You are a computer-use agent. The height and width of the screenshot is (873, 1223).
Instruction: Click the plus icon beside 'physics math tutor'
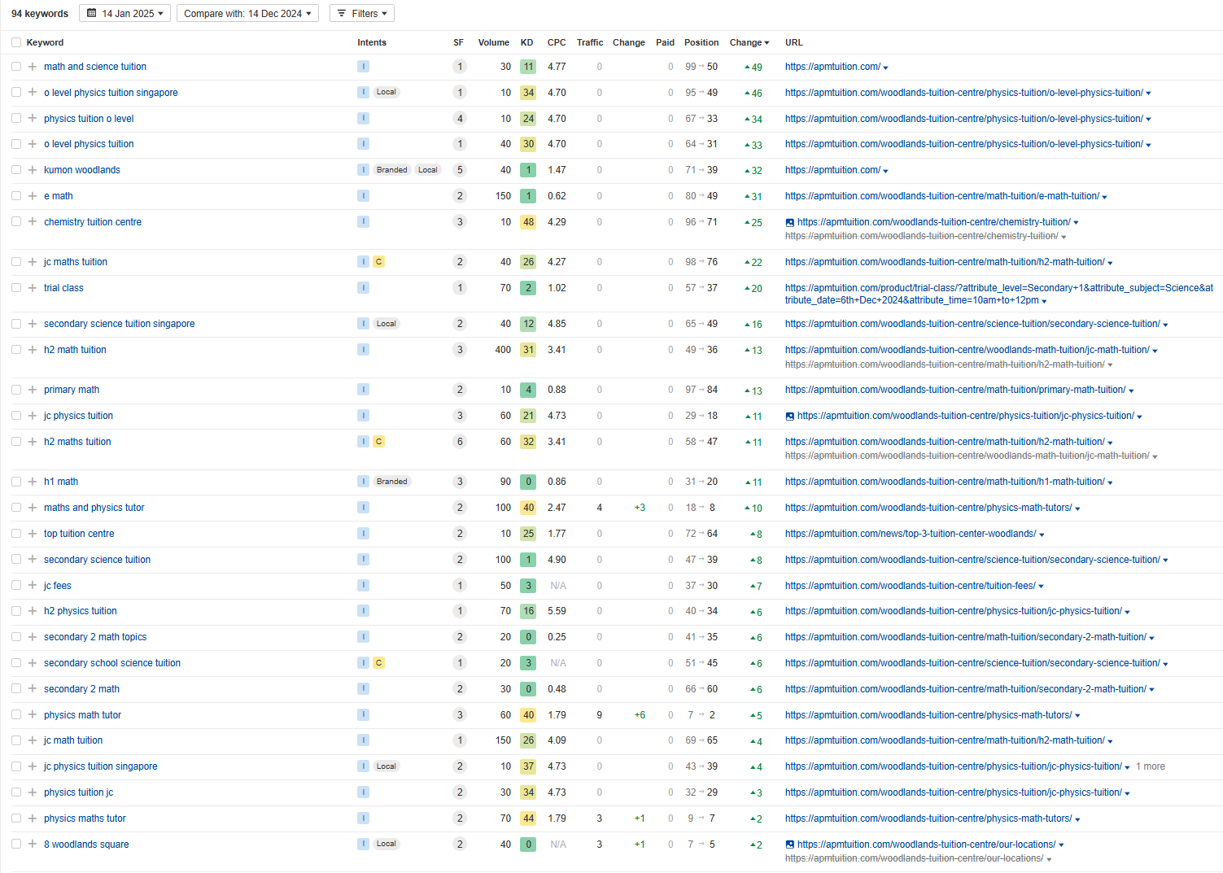point(33,715)
